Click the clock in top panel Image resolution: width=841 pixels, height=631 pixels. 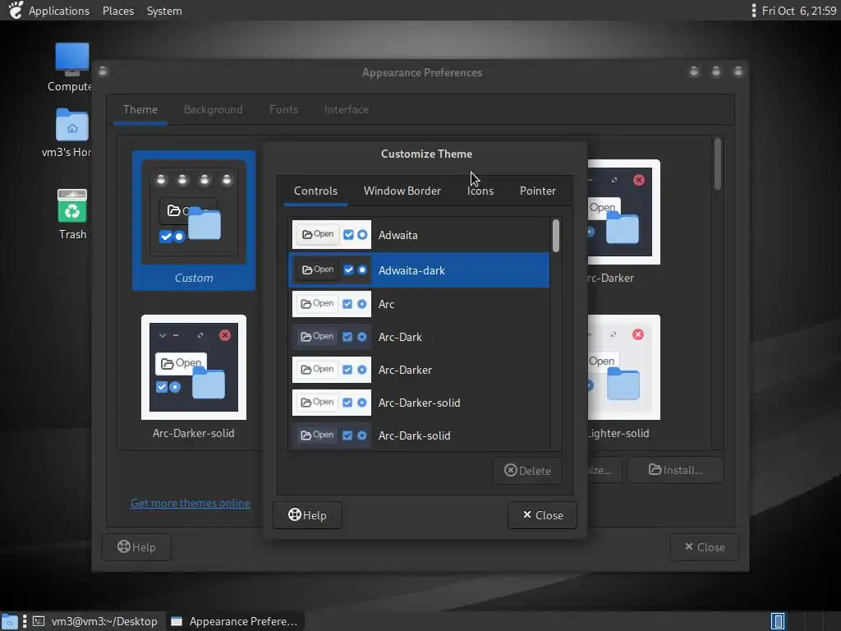798,11
